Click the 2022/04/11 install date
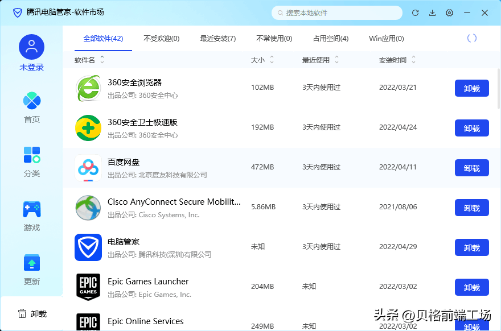 (398, 167)
